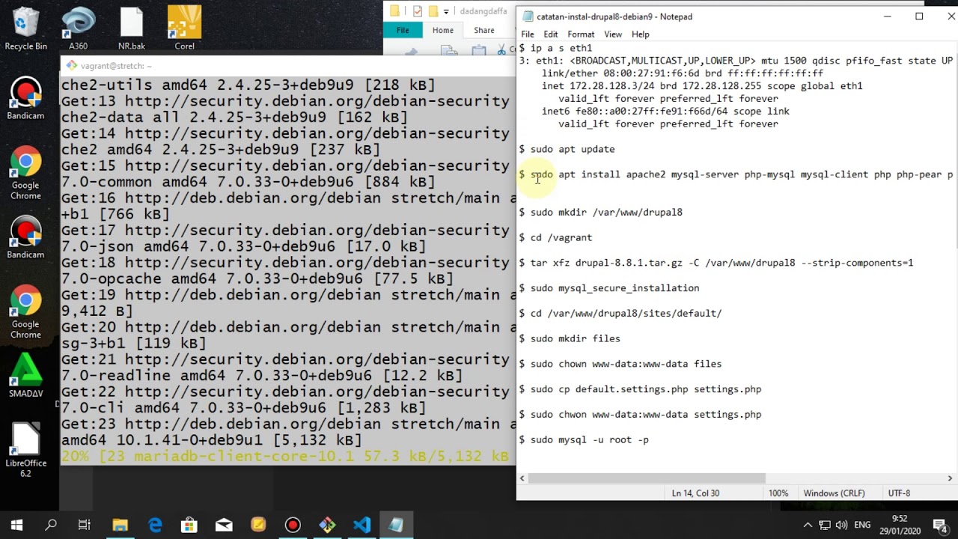Image resolution: width=958 pixels, height=539 pixels.
Task: Open the Notepad File menu
Action: [x=528, y=34]
